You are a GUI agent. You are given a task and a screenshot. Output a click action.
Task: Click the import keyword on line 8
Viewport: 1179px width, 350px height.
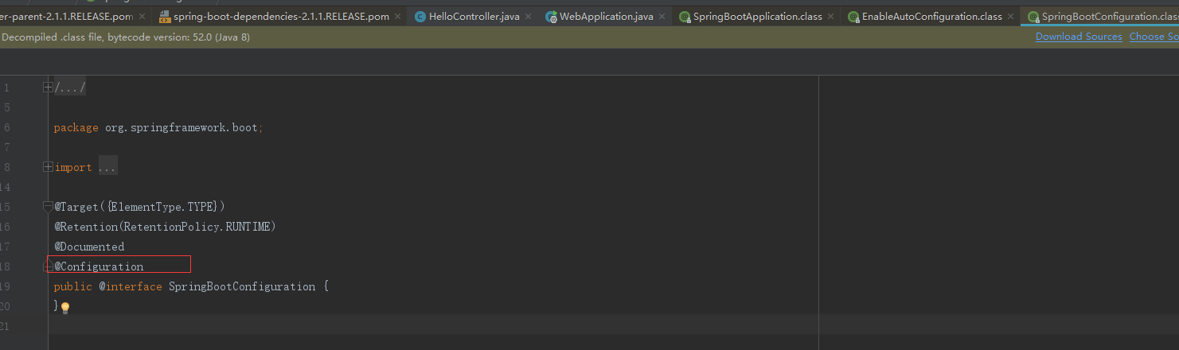(x=73, y=167)
